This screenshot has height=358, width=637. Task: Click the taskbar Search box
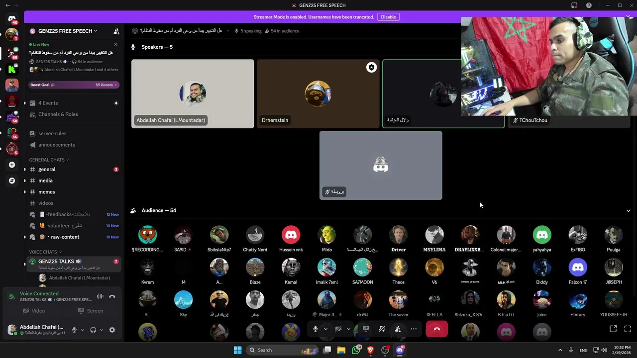coord(282,350)
